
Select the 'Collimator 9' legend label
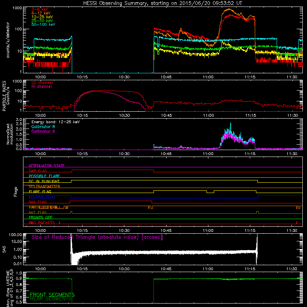pyautogui.click(x=43, y=131)
